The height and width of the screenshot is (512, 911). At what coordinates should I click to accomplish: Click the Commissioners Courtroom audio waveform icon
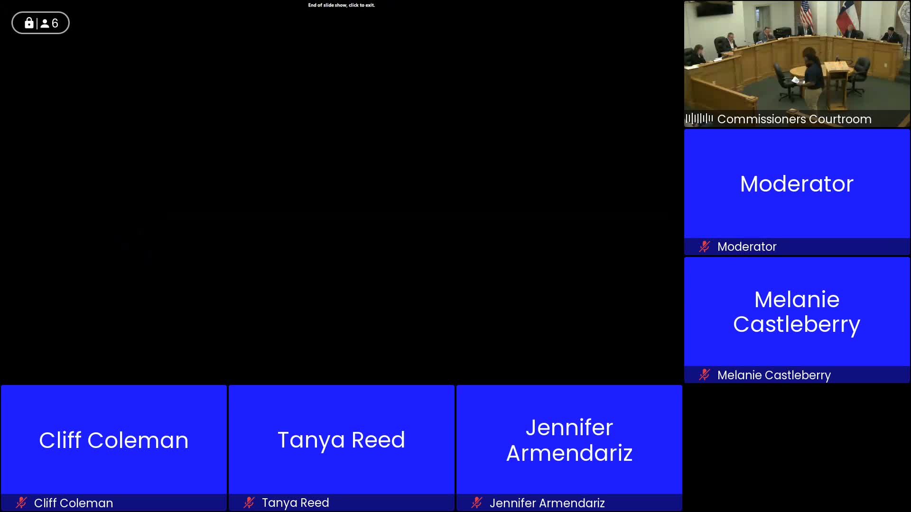point(699,119)
